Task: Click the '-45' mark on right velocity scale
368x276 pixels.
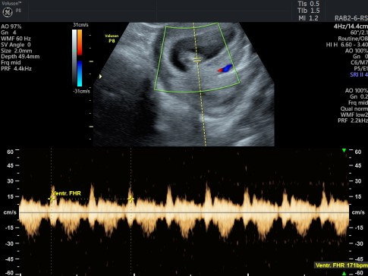Action: coord(359,259)
